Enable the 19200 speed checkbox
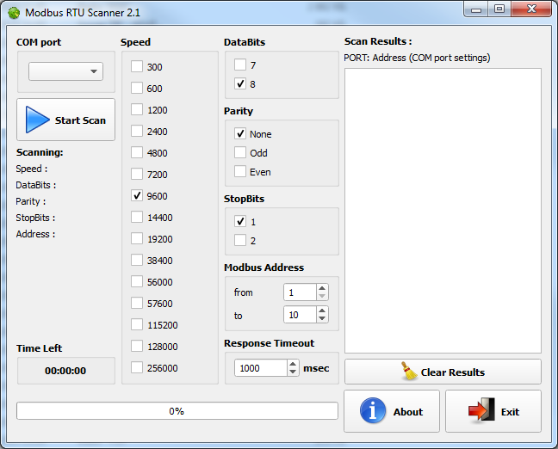The width and height of the screenshot is (558, 449). [137, 239]
